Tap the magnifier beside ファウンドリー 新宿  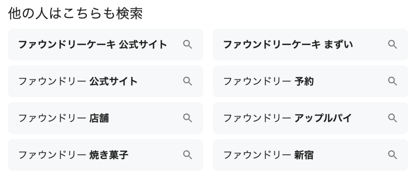[392, 155]
